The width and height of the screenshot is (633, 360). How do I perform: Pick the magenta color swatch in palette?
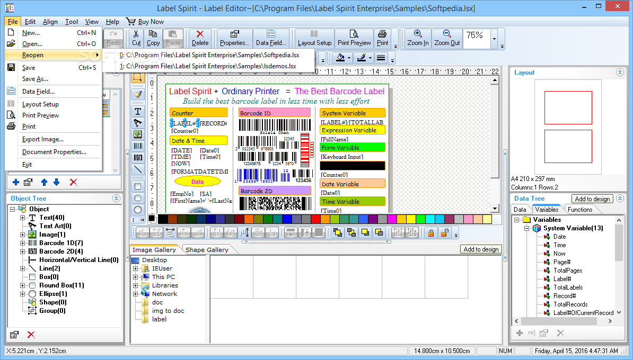[392, 219]
